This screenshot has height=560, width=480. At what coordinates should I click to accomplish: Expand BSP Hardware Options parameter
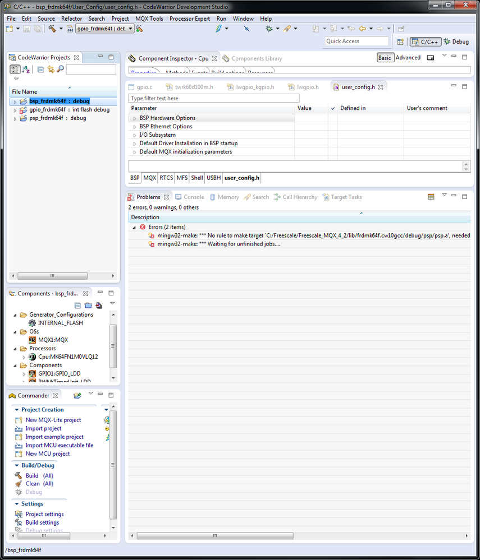[135, 118]
